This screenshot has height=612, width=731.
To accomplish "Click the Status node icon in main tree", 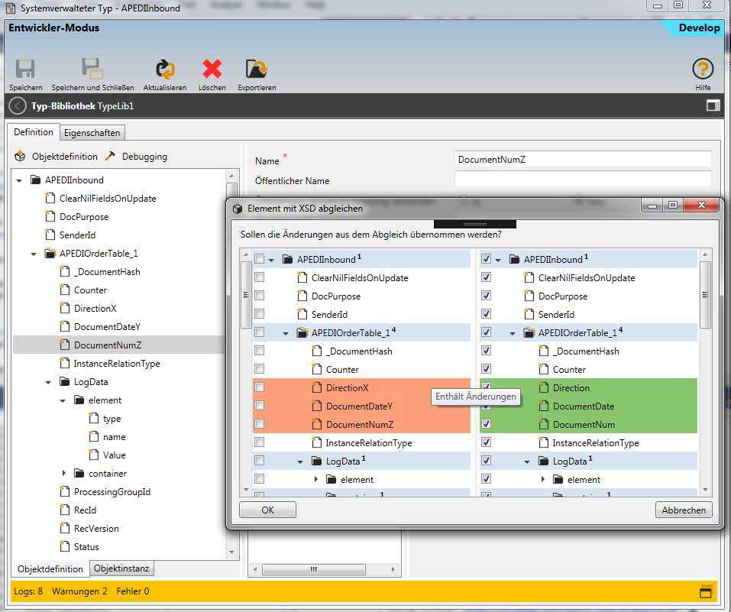I will [x=65, y=546].
